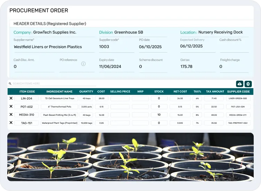Click the POT-USA-024 supplier code cell

click(238, 107)
